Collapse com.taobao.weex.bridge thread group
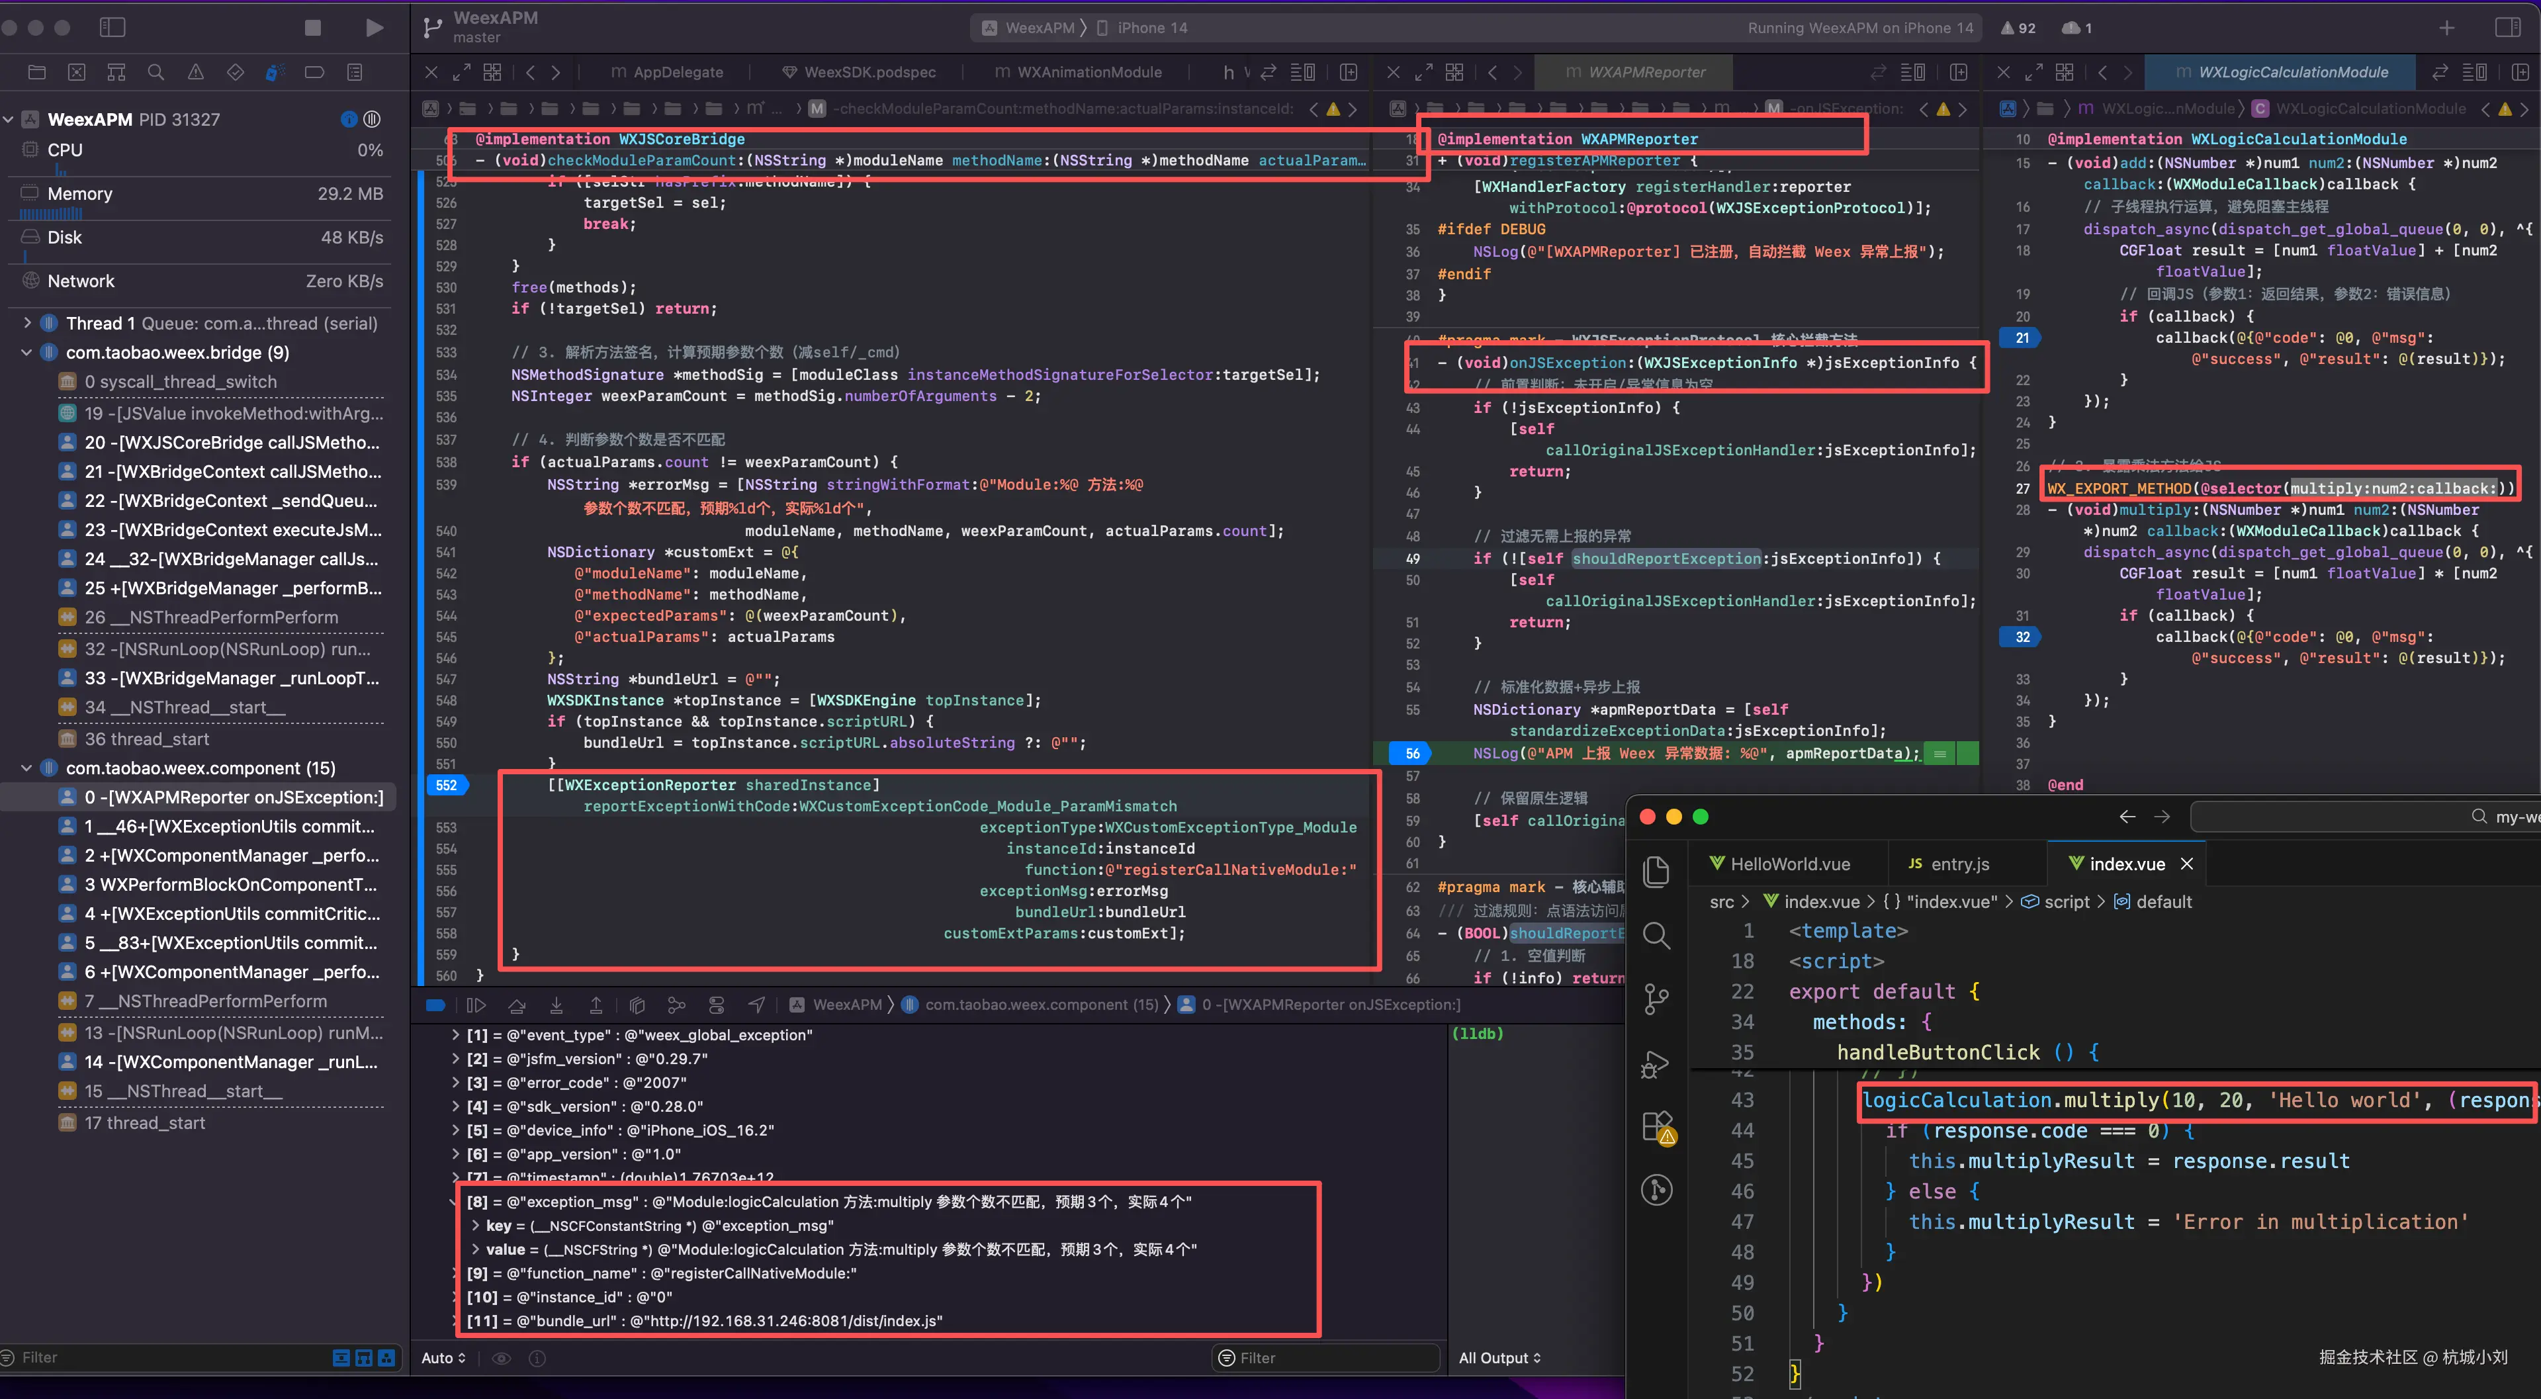 26,352
